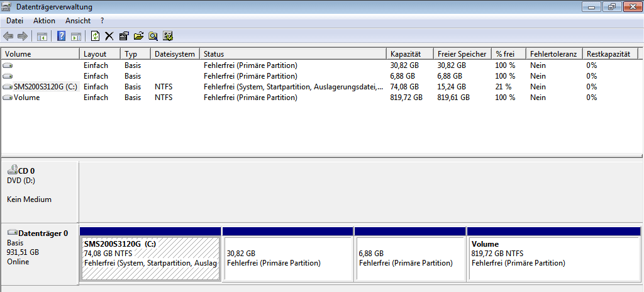Click the open folder toolbar icon

[x=138, y=36]
